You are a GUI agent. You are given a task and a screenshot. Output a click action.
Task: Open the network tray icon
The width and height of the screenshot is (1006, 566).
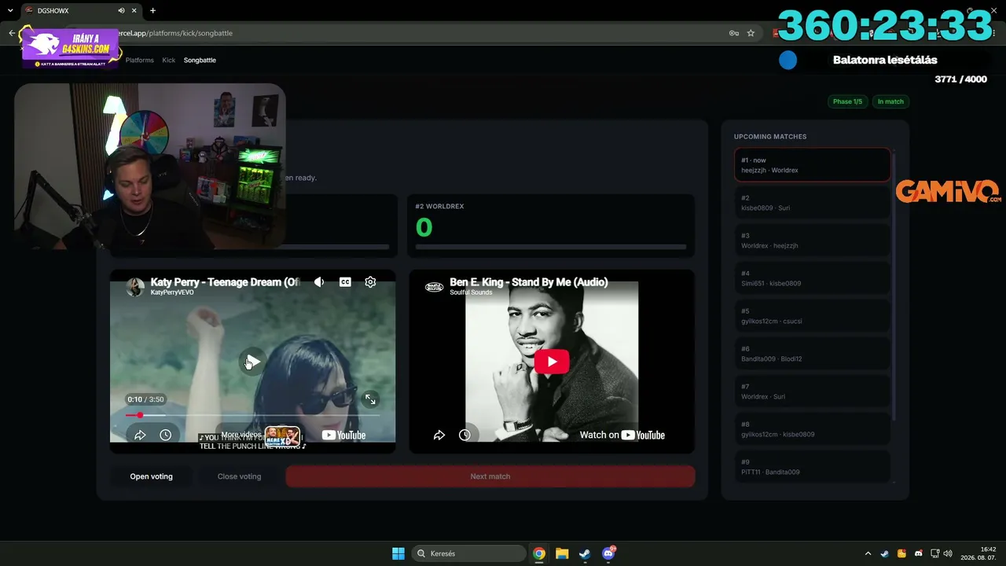point(935,553)
